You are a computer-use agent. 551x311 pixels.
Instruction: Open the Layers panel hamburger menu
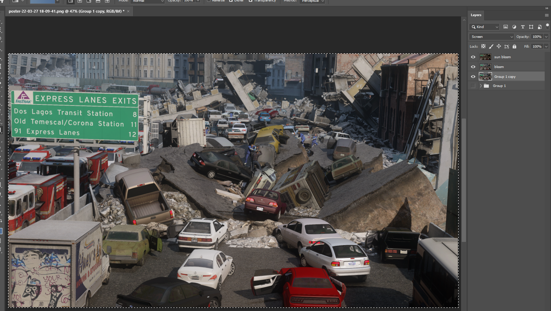546,15
